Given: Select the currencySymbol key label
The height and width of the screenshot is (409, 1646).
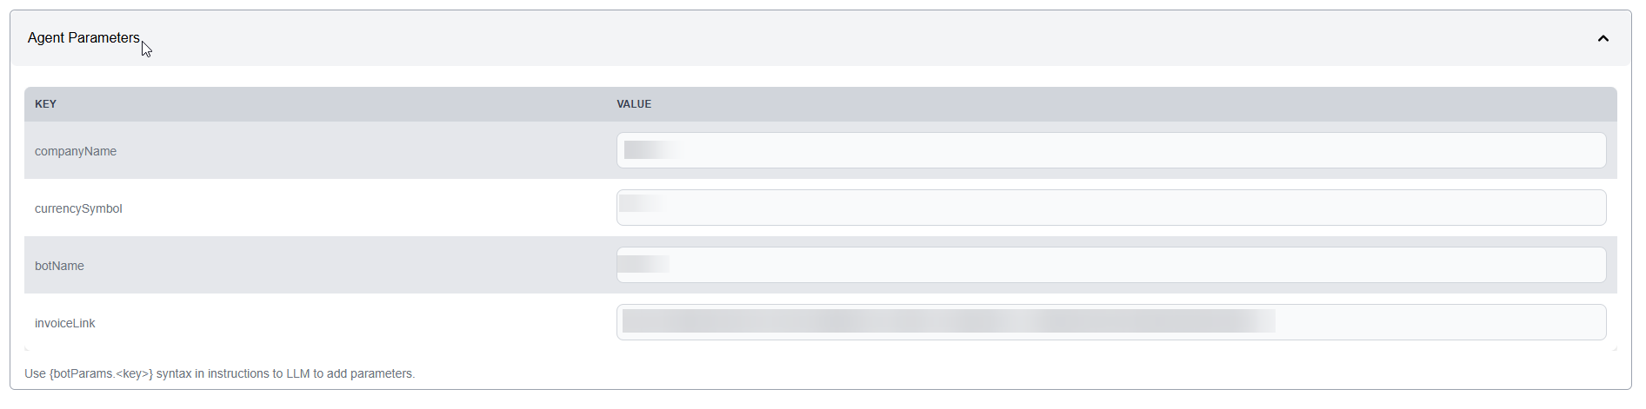Looking at the screenshot, I should tap(78, 208).
